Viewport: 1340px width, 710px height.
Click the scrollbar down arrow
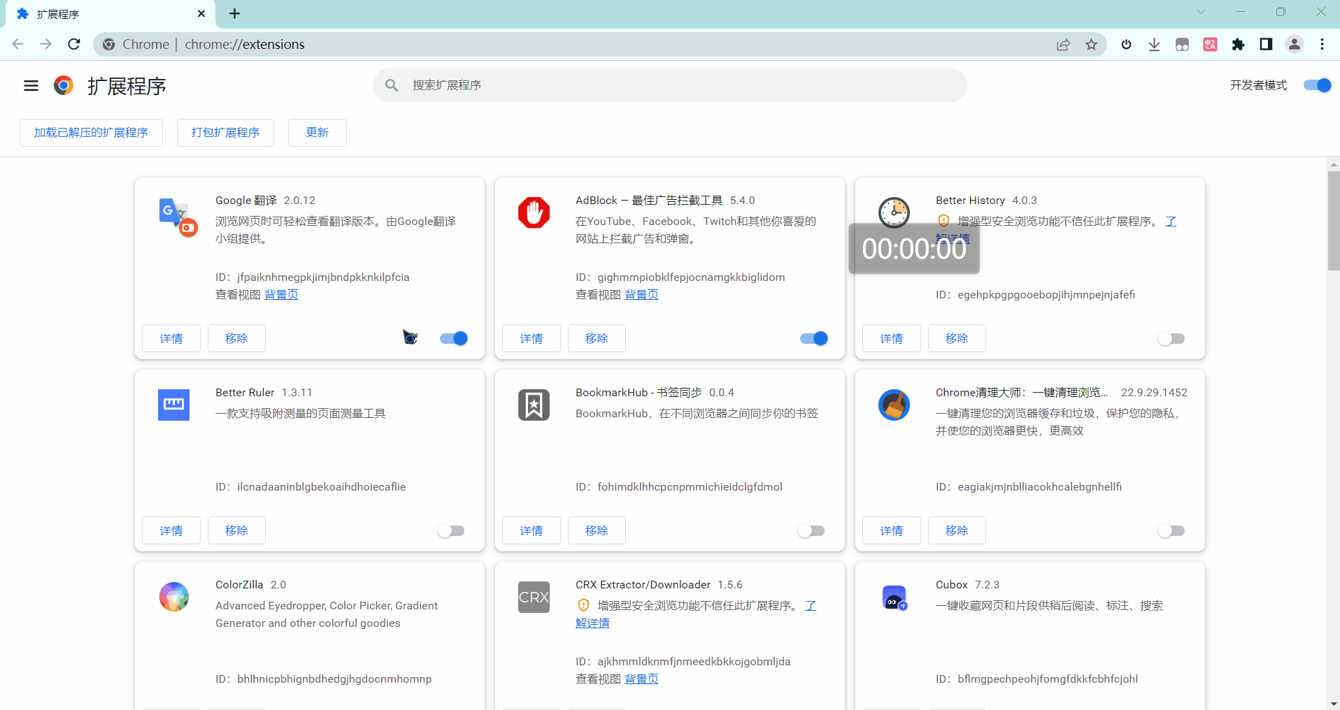1334,704
